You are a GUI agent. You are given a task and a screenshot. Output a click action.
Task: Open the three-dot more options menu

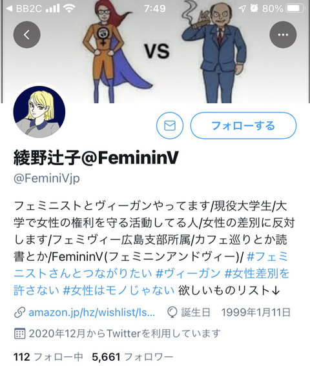[283, 35]
